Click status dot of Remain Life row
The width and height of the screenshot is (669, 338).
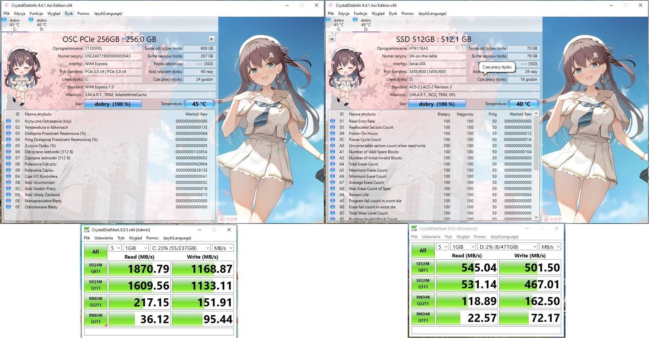point(333,195)
